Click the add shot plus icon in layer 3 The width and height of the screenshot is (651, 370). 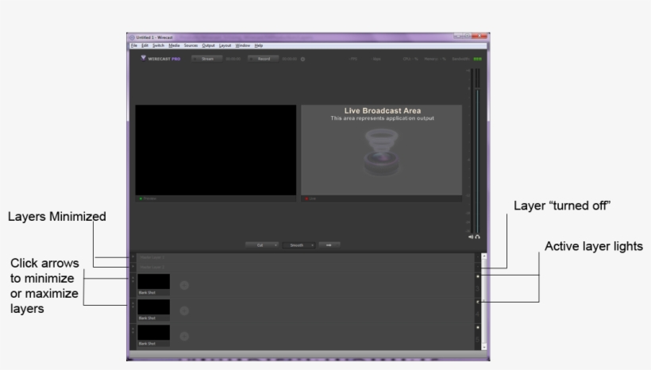click(x=183, y=283)
